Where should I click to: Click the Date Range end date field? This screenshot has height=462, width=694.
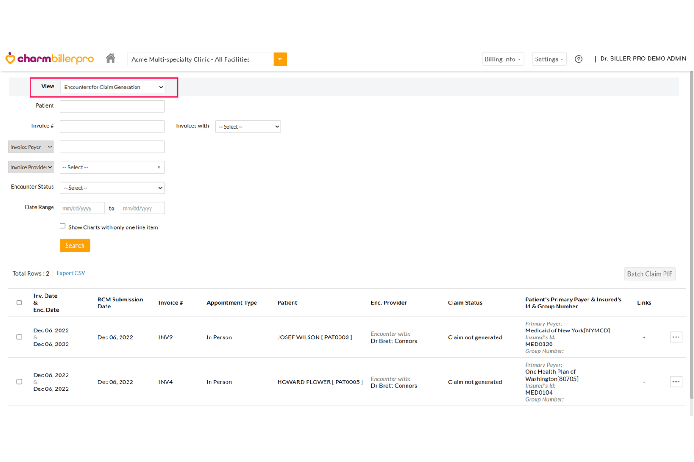pos(143,208)
